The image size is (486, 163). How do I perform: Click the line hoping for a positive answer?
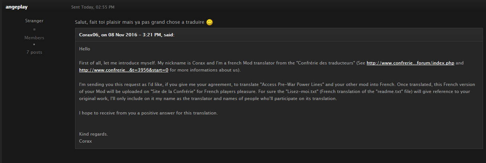pyautogui.click(x=149, y=113)
